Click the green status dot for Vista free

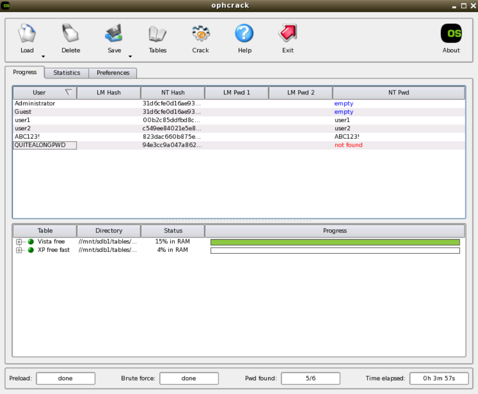[31, 242]
